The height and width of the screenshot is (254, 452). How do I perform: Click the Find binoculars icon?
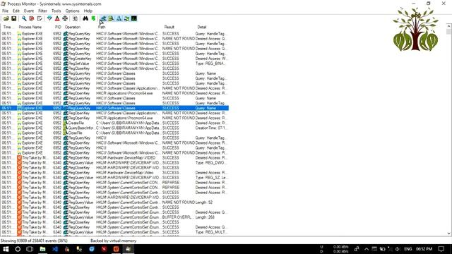pyautogui.click(x=85, y=18)
